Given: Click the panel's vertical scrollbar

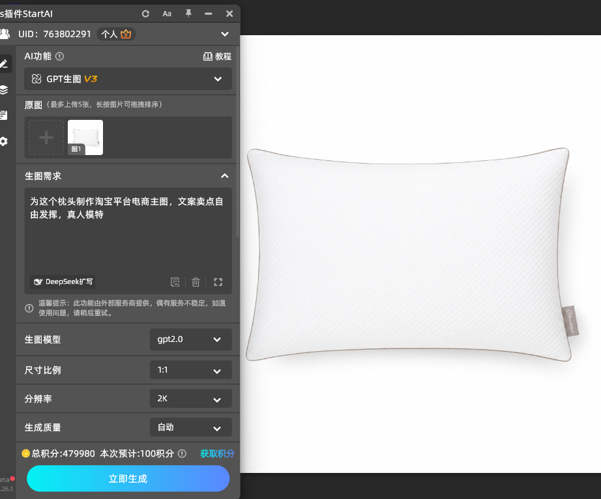Looking at the screenshot, I should coord(238,142).
